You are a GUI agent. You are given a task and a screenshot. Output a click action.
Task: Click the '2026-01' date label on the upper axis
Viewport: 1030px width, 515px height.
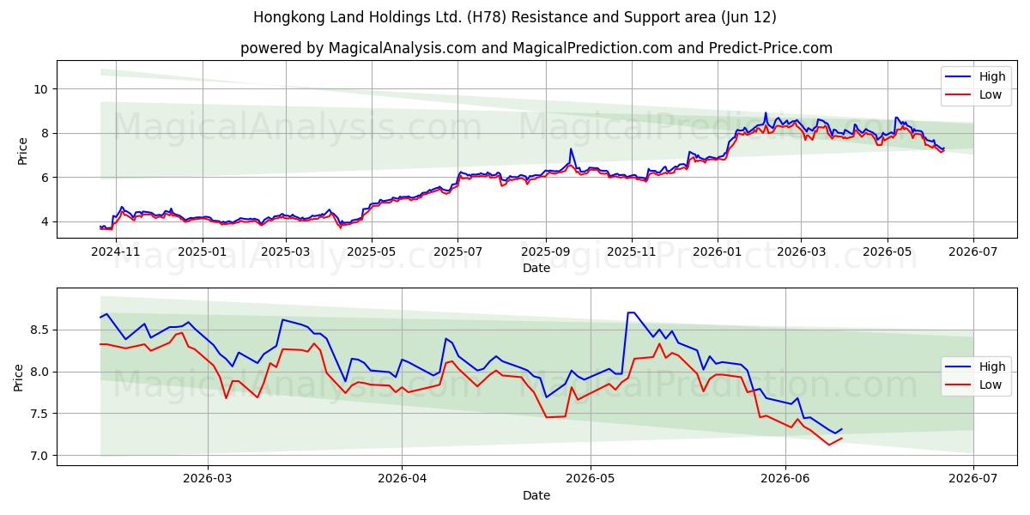[718, 251]
